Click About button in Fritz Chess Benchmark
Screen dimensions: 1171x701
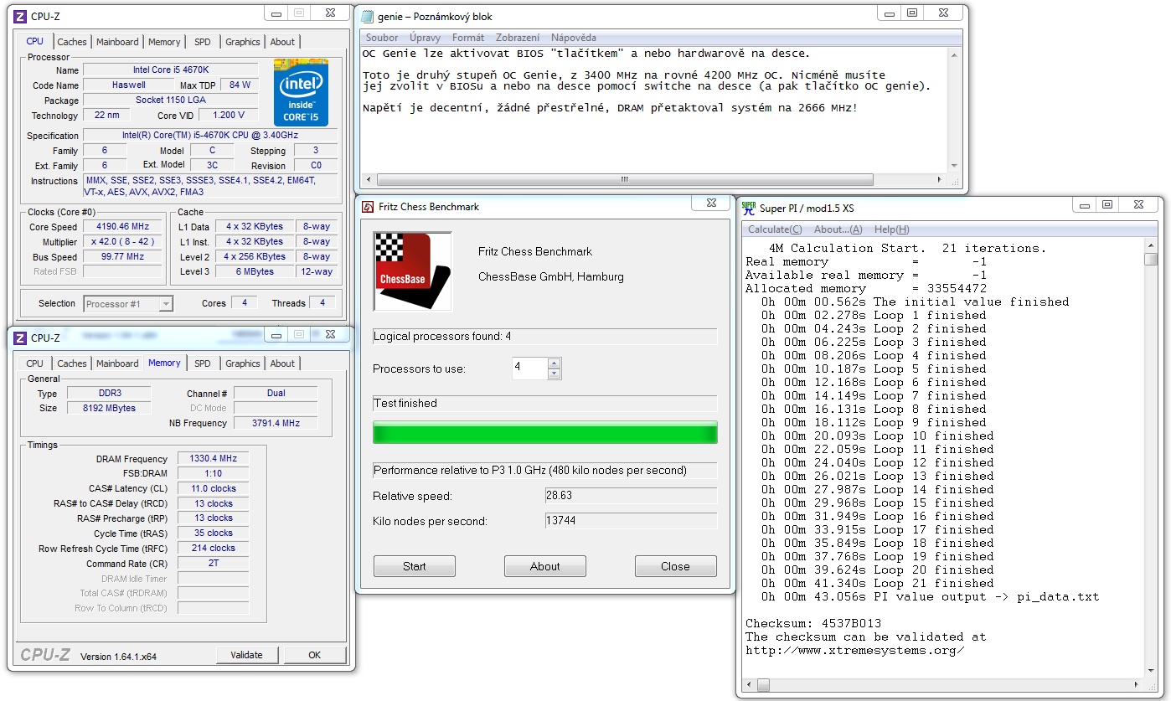[545, 566]
